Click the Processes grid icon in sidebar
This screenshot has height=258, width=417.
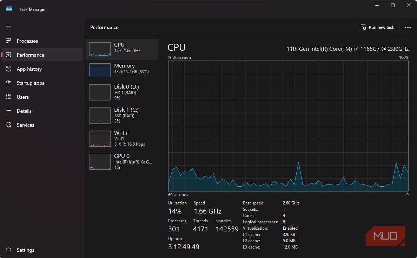tap(8, 41)
